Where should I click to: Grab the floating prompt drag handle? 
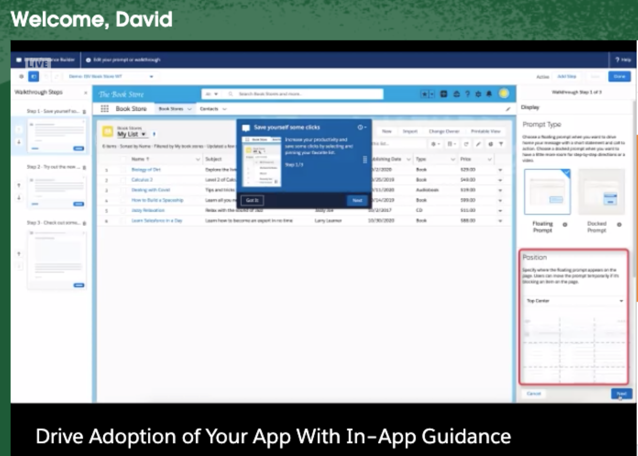pyautogui.click(x=365, y=160)
